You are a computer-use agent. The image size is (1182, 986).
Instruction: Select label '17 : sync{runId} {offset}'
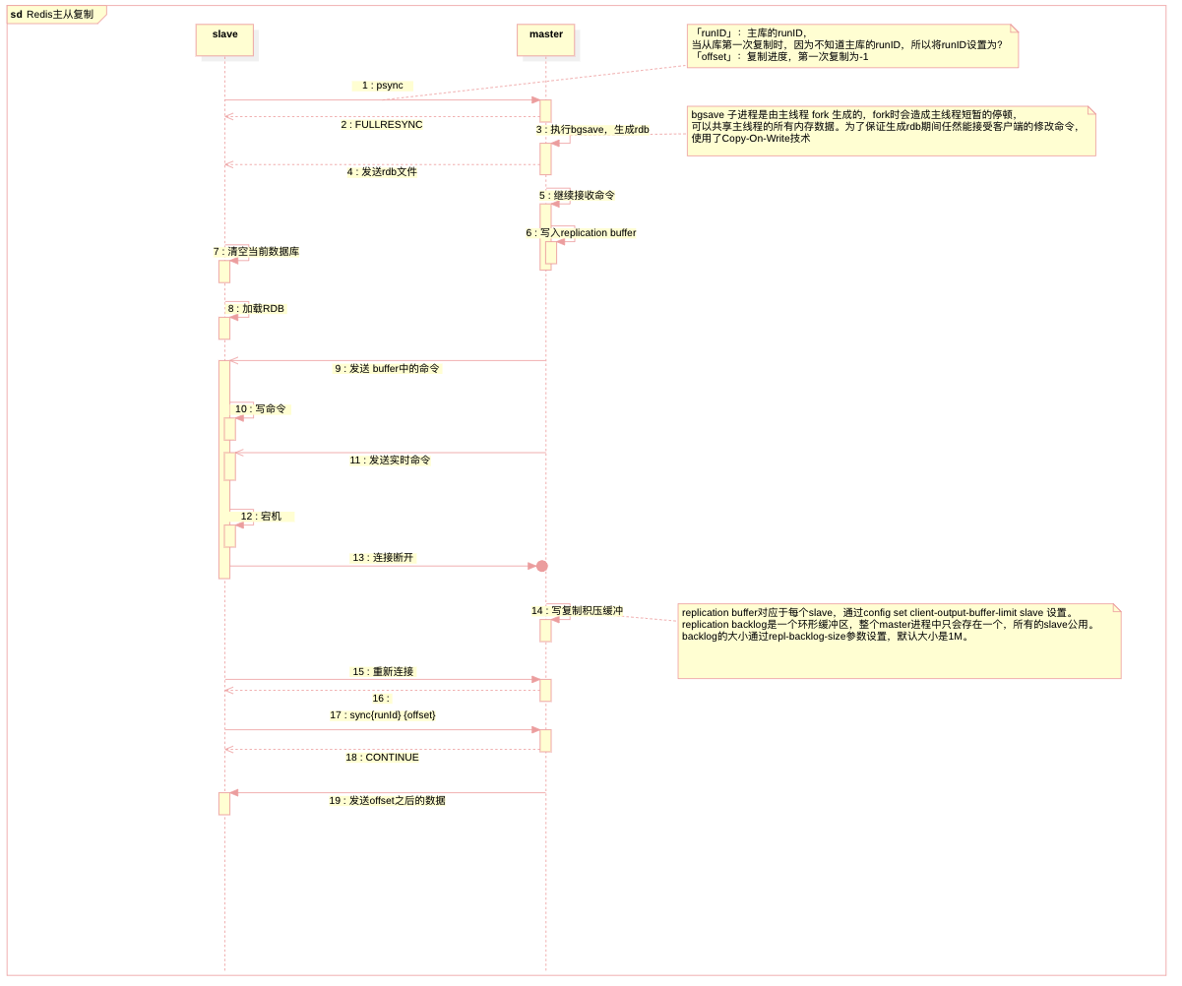tap(383, 715)
